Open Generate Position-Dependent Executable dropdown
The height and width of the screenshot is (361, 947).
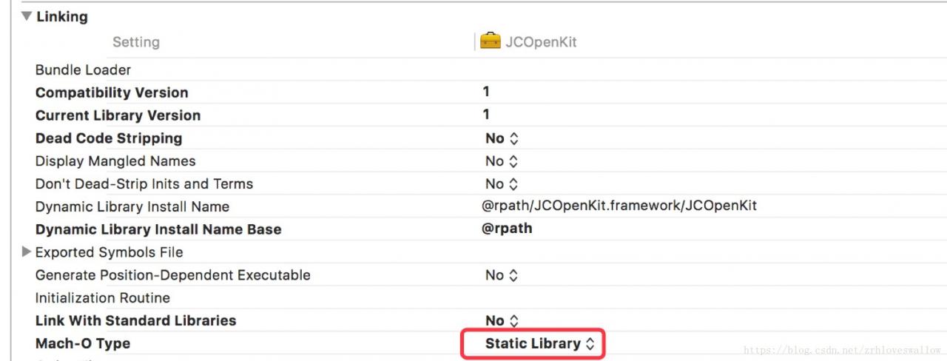tap(502, 275)
